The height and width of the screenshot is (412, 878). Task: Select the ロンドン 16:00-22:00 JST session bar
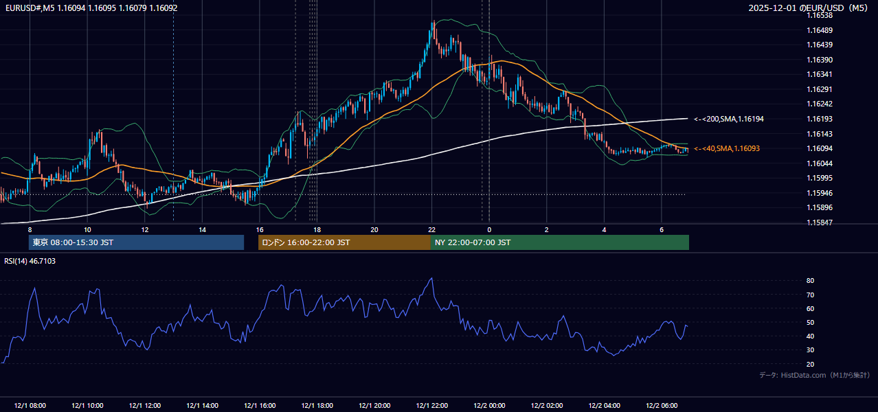point(344,242)
